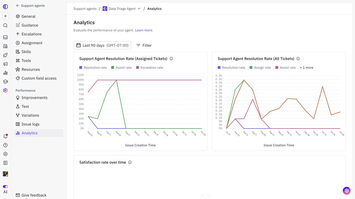Screen dimensions: 355x199
Task: Open Data Triage Agent dropdown in breadcrumb
Action: (x=121, y=9)
